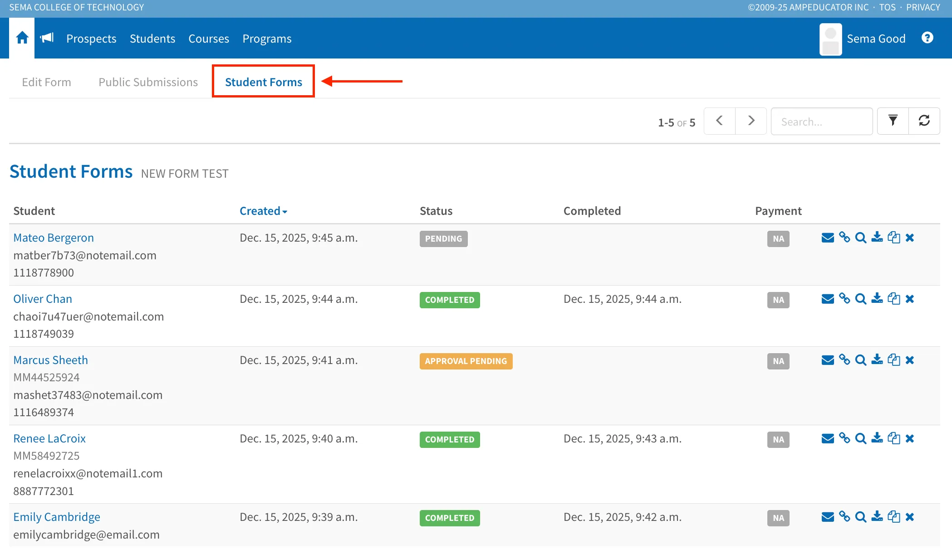
Task: Open Marcus Sheeth's student profile
Action: 50,360
